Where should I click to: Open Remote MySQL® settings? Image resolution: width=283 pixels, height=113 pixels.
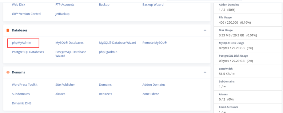(154, 43)
